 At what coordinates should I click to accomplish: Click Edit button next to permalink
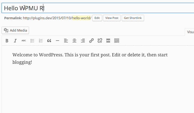coord(97,18)
